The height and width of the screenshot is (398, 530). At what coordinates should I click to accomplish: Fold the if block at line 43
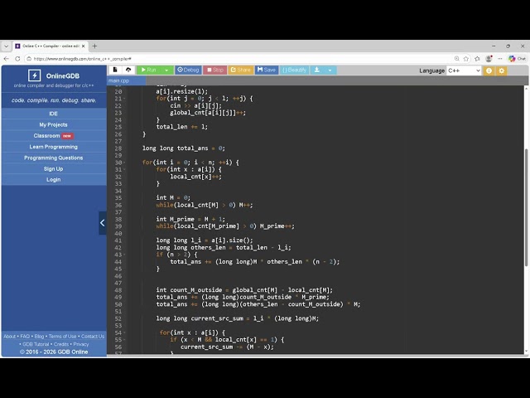pyautogui.click(x=124, y=255)
